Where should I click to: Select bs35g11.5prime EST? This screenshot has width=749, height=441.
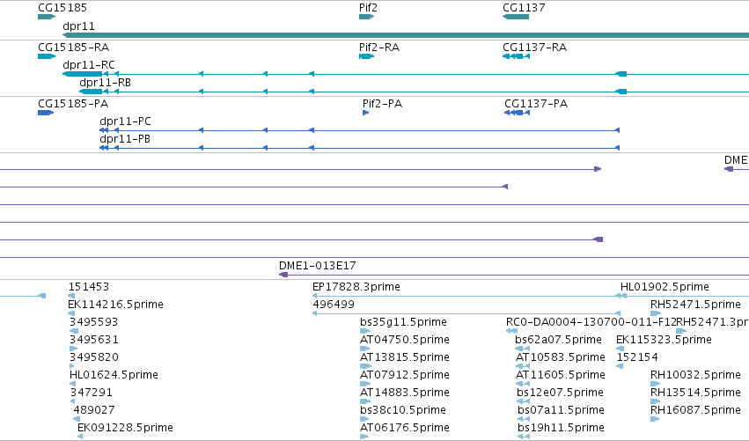coord(365,331)
